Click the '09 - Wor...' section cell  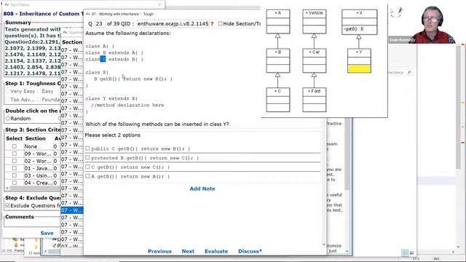point(38,154)
